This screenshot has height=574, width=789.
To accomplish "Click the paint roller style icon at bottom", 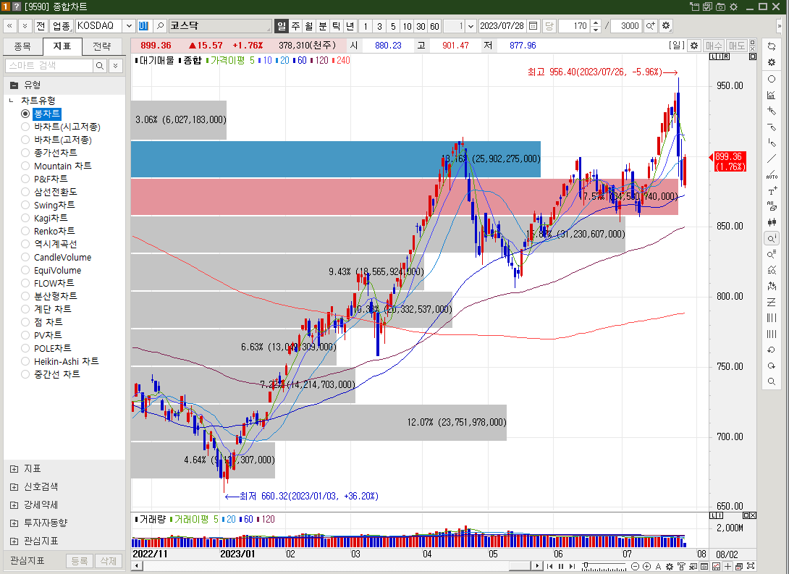I will (x=681, y=567).
